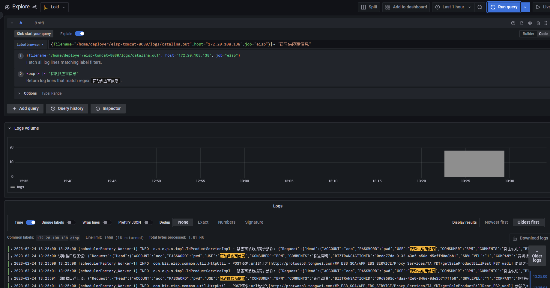Screen dimensions: 550x288
Task: Expand first log line at 13:25:00 TdProductServiceImpl
Action: (x=11, y=249)
